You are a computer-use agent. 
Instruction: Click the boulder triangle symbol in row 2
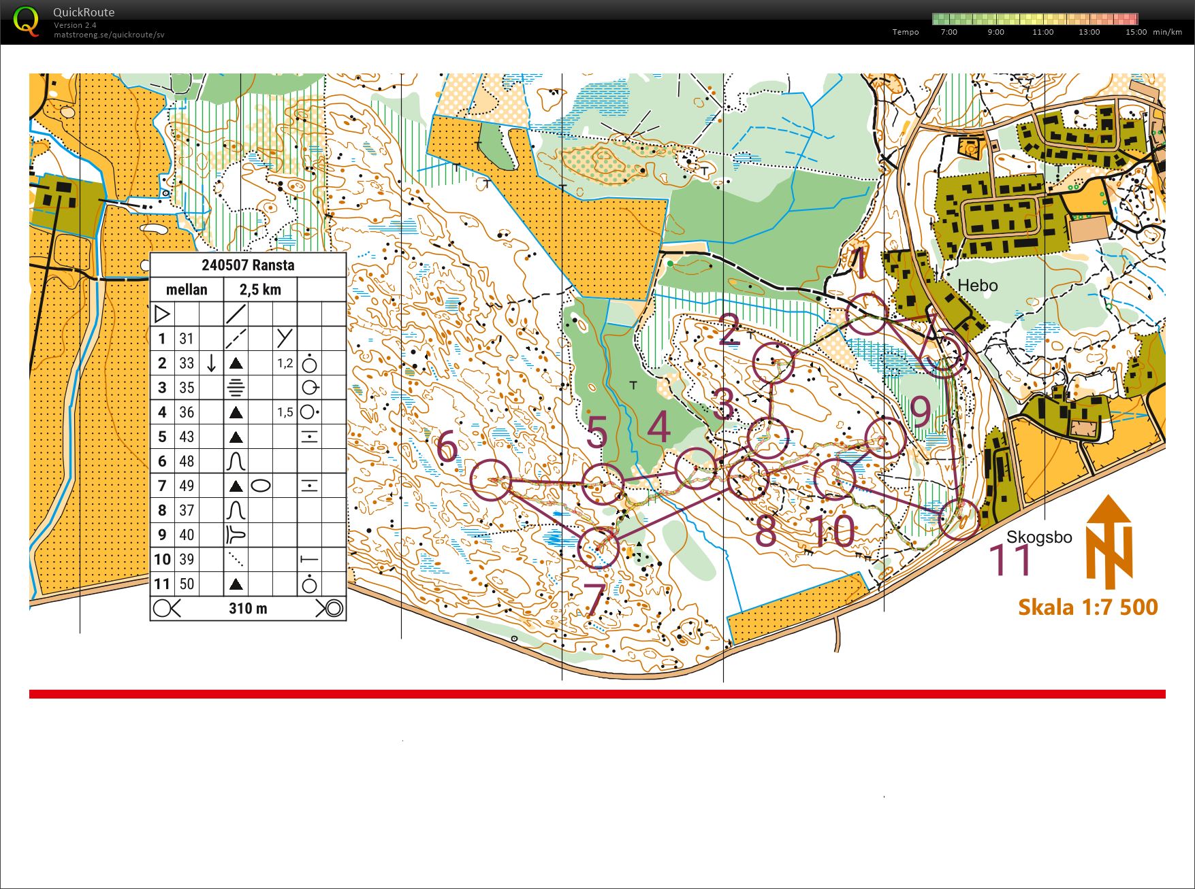pos(236,363)
